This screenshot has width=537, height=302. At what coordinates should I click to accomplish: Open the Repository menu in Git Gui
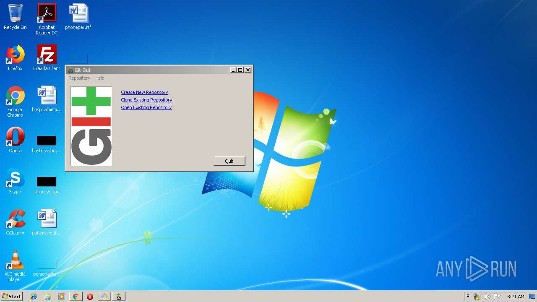click(79, 78)
